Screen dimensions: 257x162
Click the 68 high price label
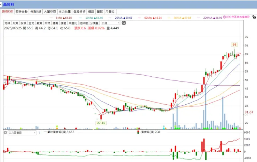click(234, 45)
